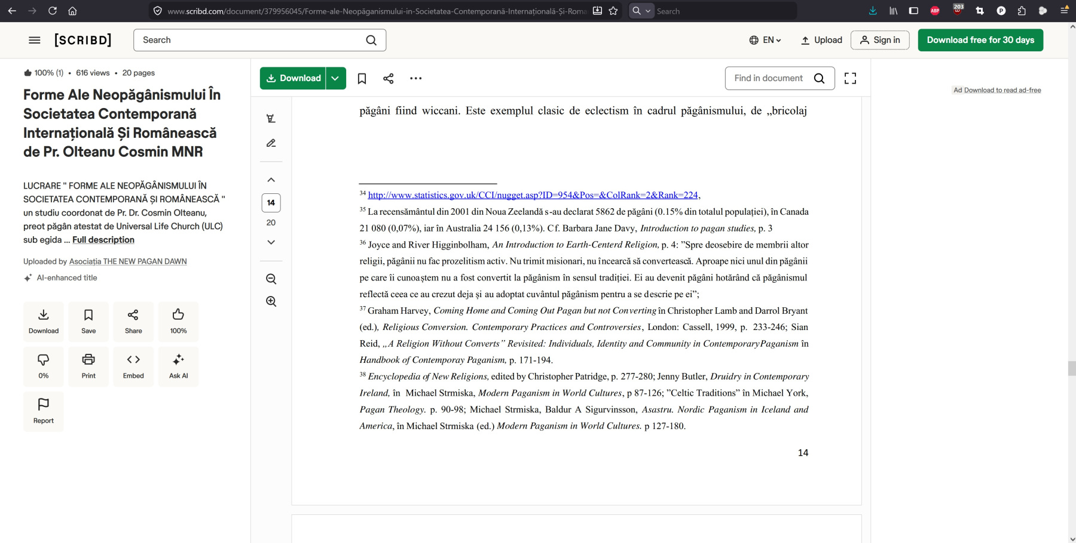
Task: Expand the Download options dropdown arrow
Action: point(335,79)
